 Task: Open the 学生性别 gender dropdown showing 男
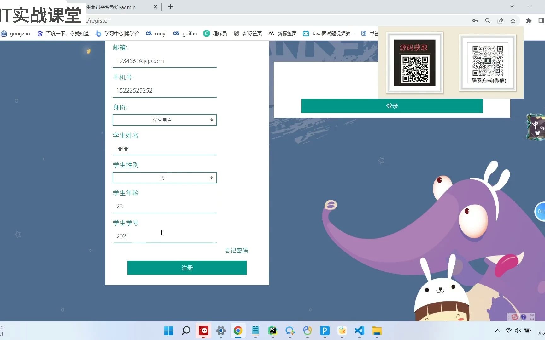164,178
